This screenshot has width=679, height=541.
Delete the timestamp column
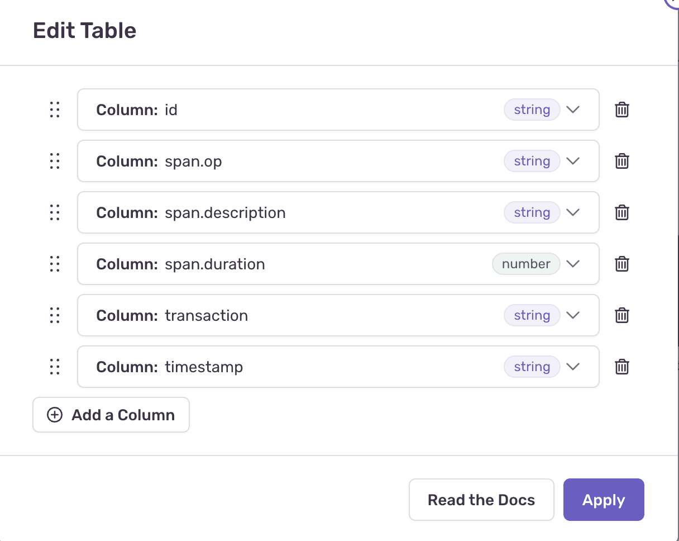point(622,367)
